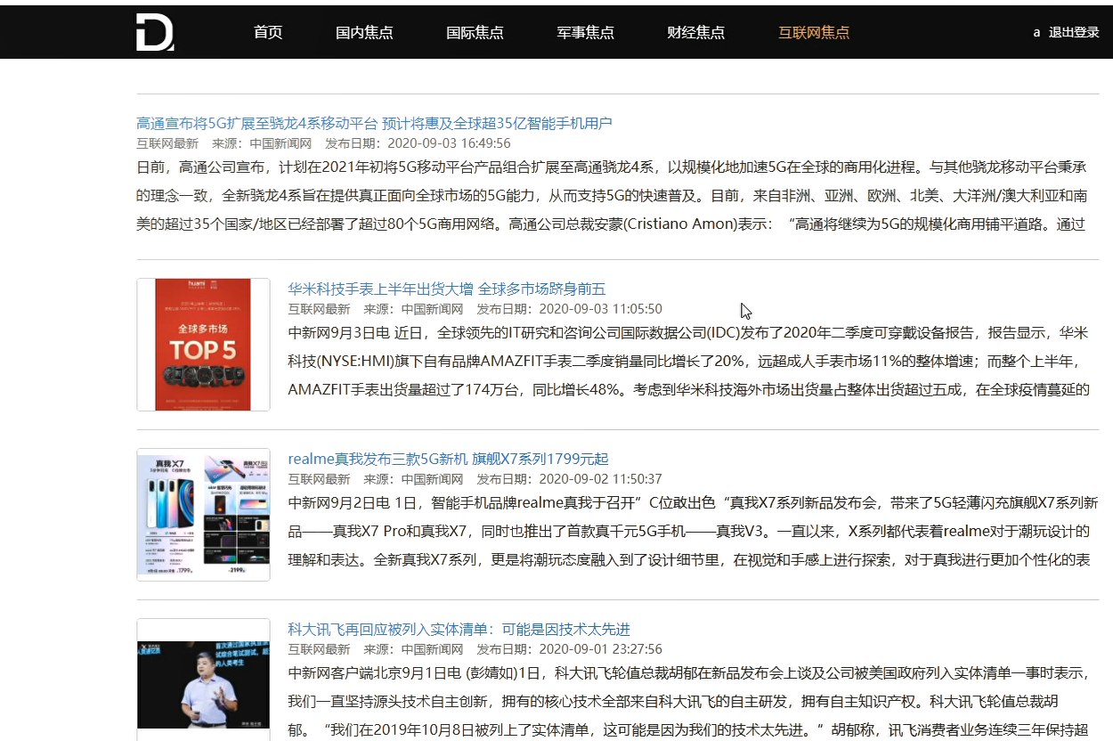This screenshot has height=741, width=1113.
Task: Click the D site logo
Action: [155, 32]
